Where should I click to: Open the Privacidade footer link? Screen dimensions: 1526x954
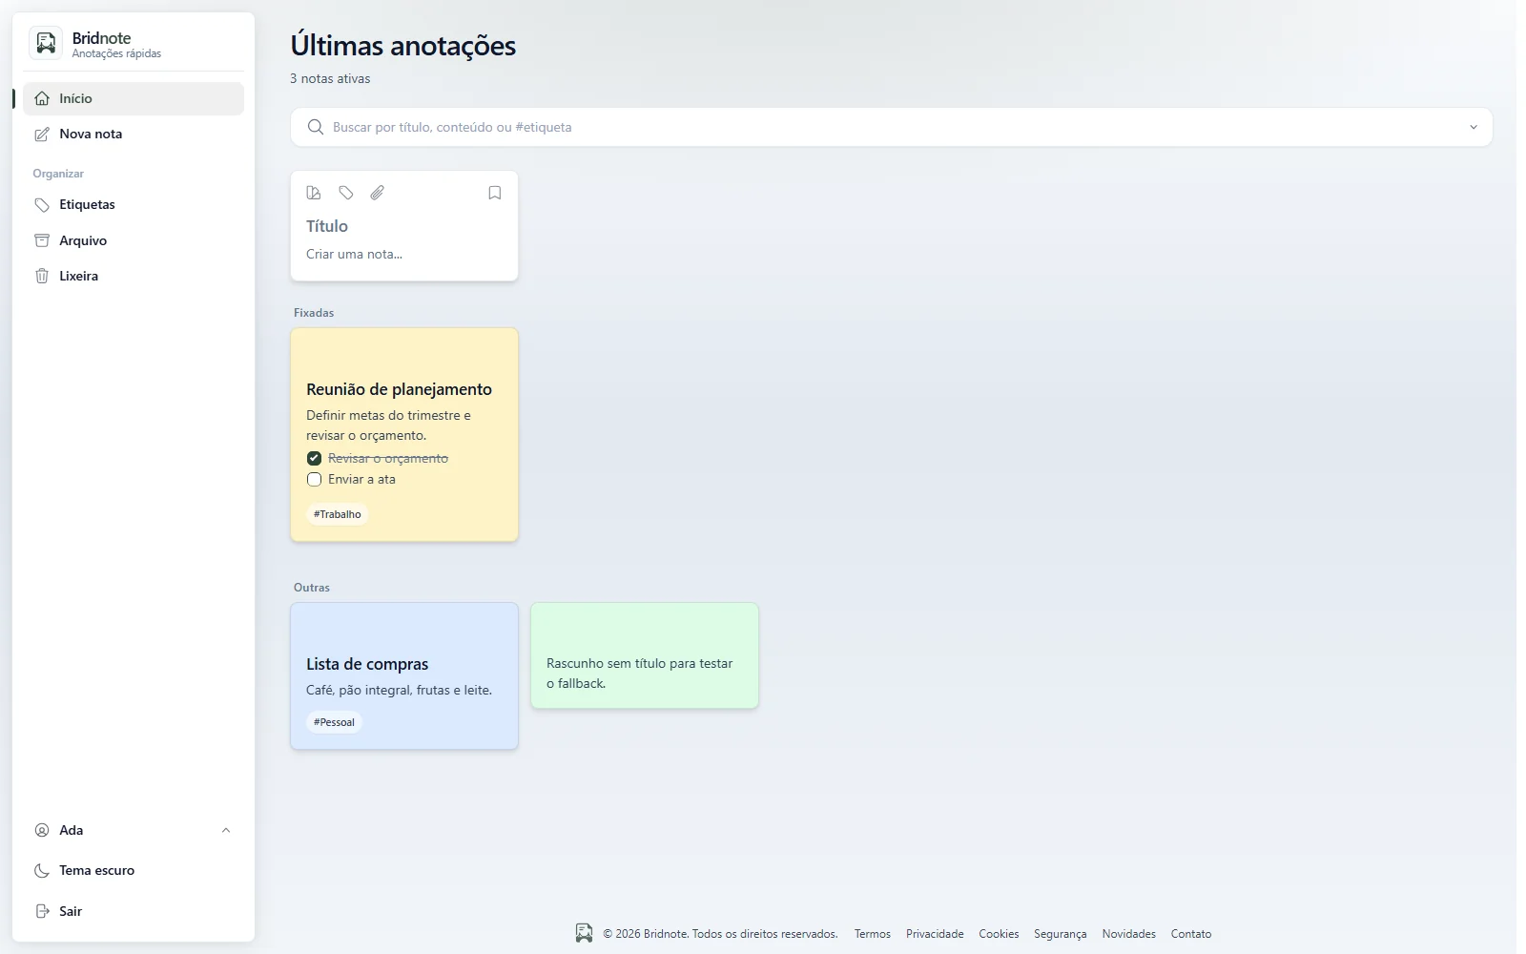pyautogui.click(x=935, y=934)
